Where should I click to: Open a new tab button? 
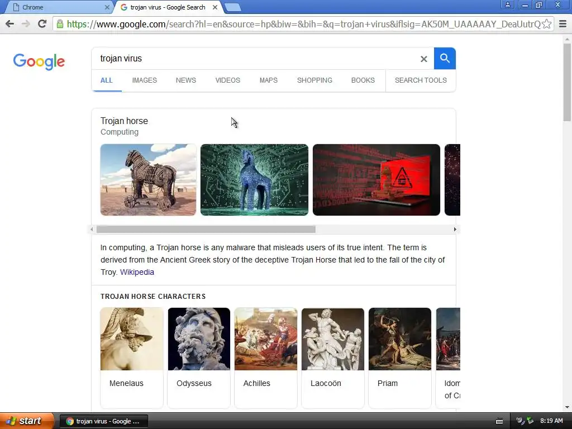pyautogui.click(x=232, y=7)
